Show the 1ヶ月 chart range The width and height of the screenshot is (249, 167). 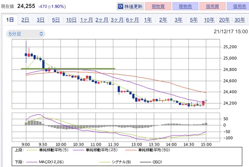(87, 20)
